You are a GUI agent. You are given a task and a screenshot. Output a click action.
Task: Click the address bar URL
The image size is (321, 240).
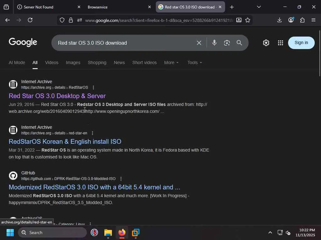coord(159,20)
